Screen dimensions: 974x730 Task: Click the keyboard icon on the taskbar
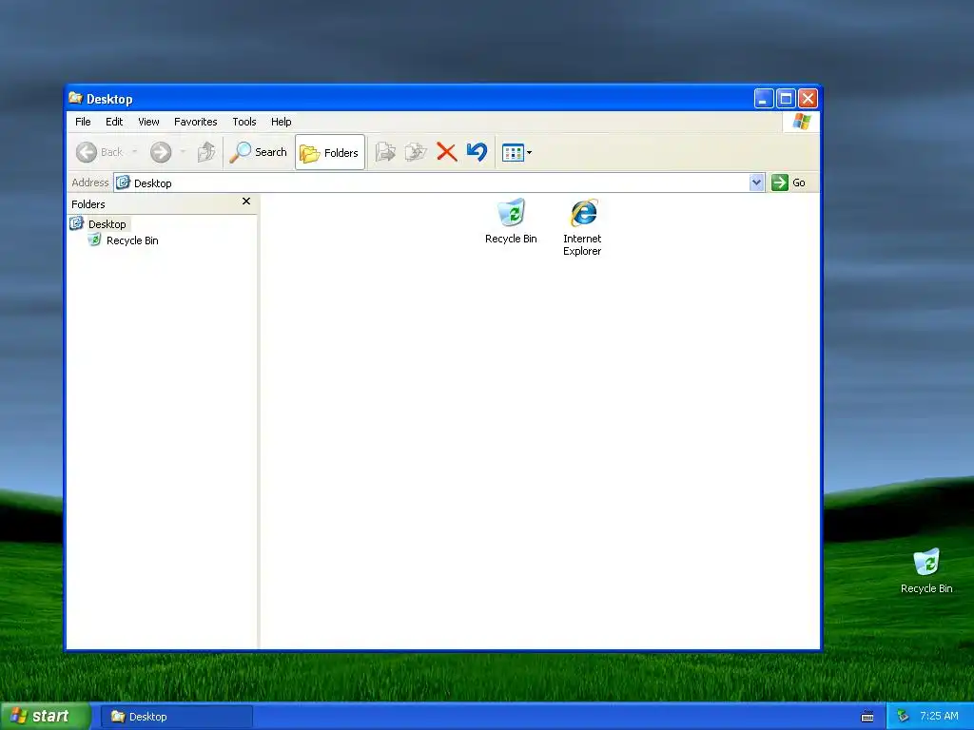tap(867, 717)
